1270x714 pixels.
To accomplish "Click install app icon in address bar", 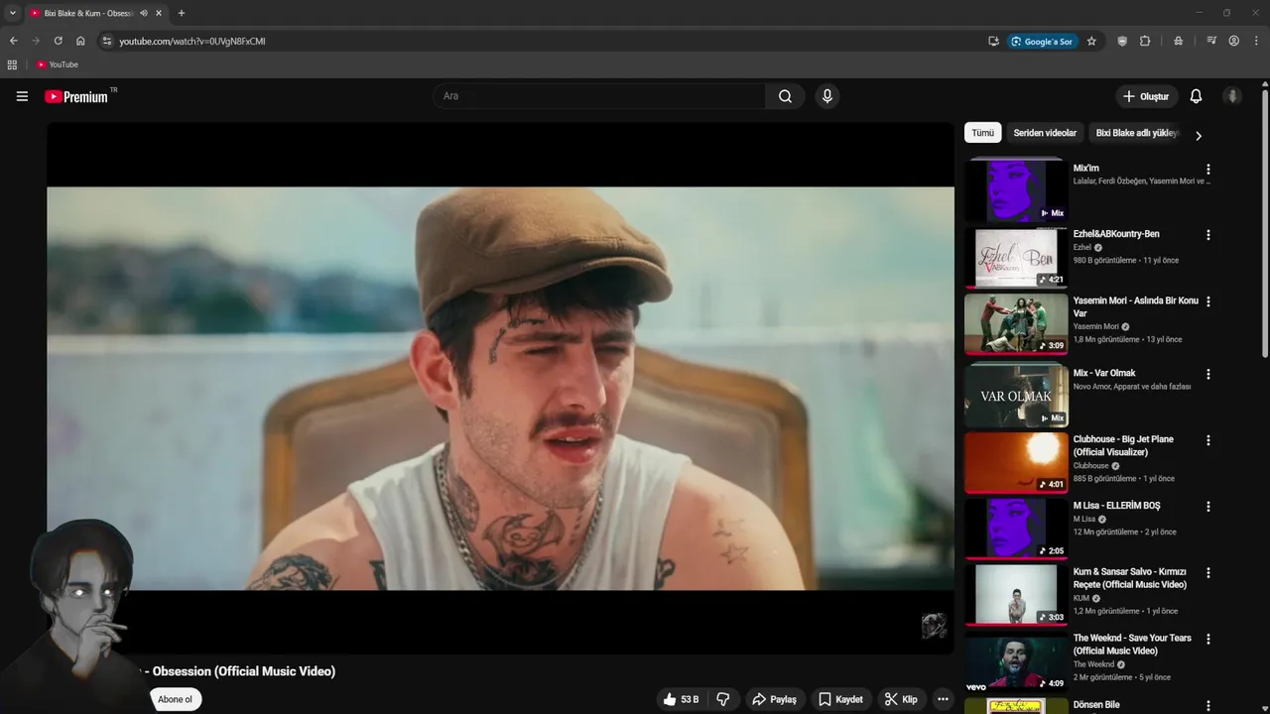I will pyautogui.click(x=993, y=41).
